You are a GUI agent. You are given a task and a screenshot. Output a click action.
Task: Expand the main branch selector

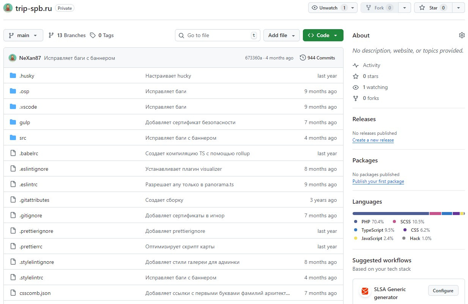click(x=23, y=35)
